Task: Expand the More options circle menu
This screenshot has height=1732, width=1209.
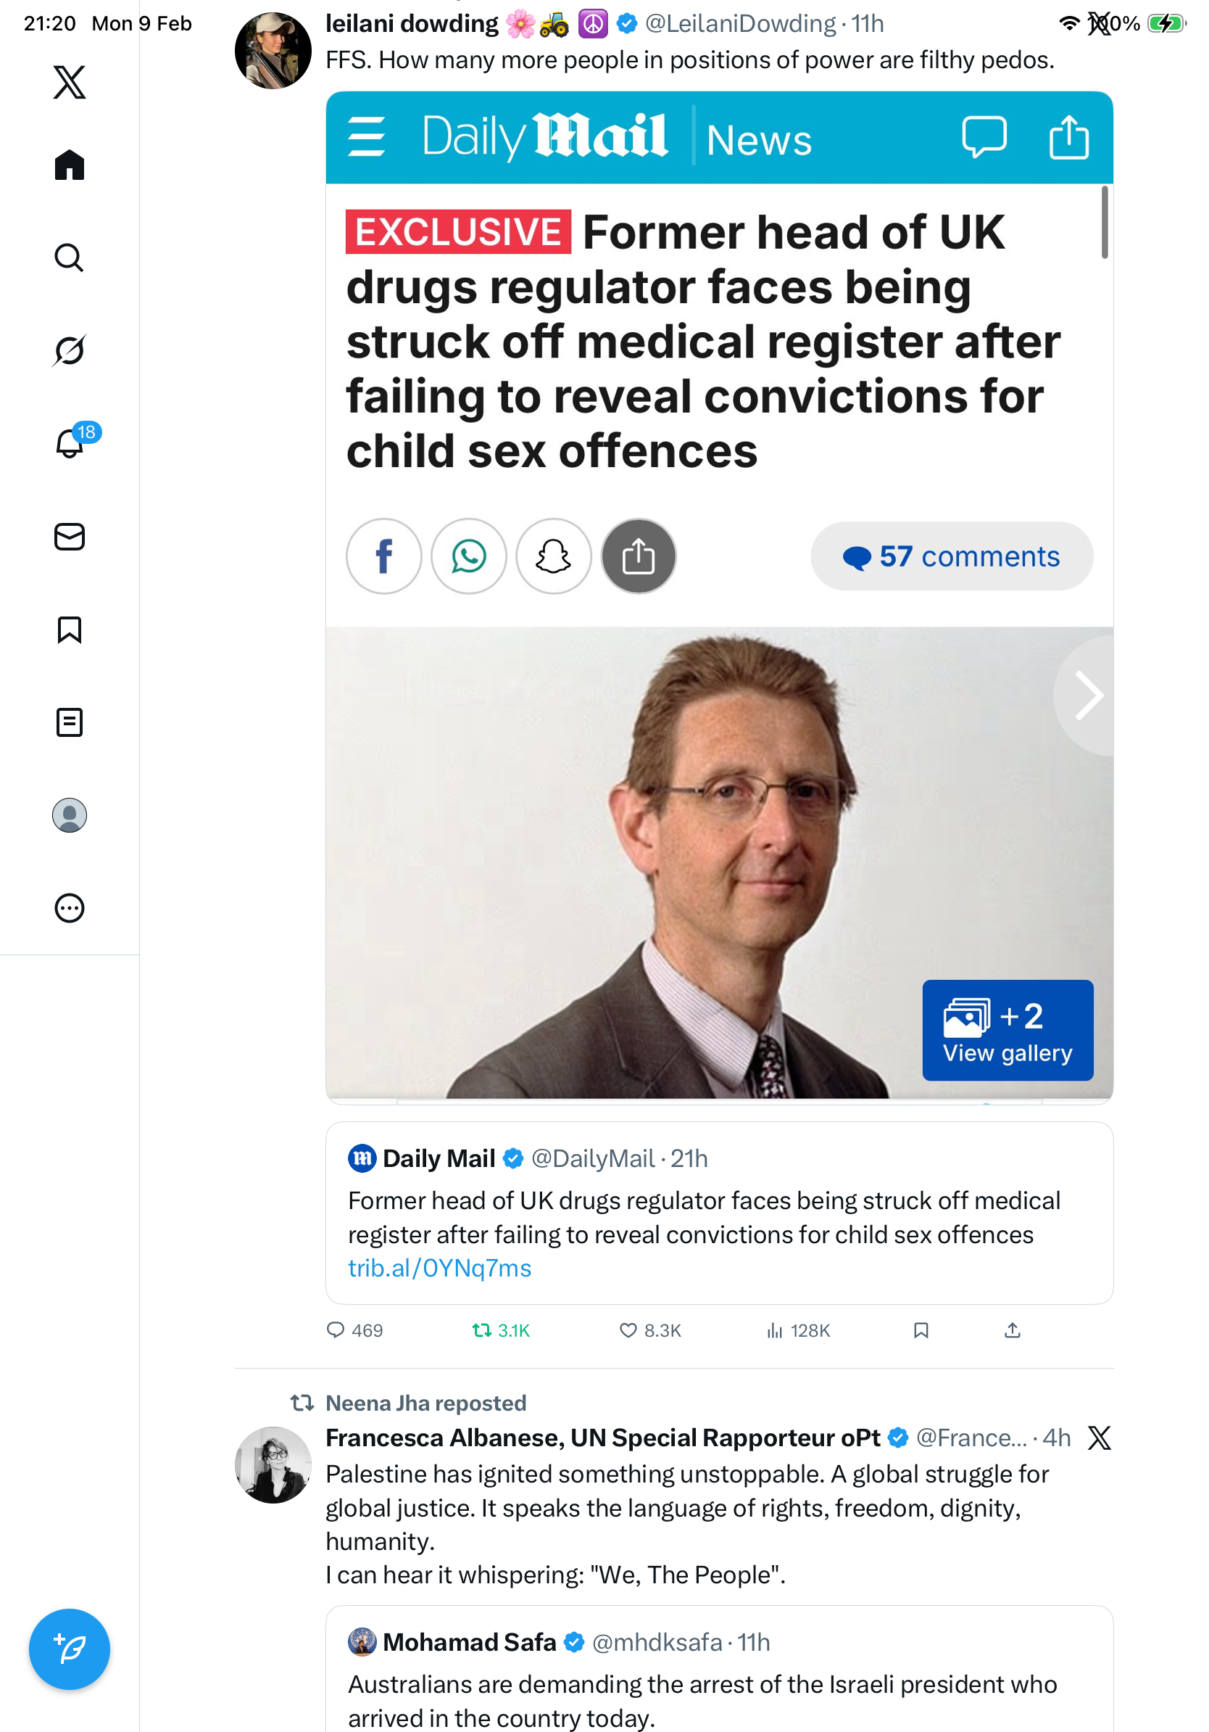Action: point(70,907)
